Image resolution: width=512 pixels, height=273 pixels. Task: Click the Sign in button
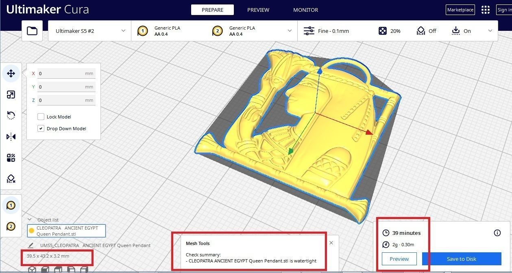point(504,10)
